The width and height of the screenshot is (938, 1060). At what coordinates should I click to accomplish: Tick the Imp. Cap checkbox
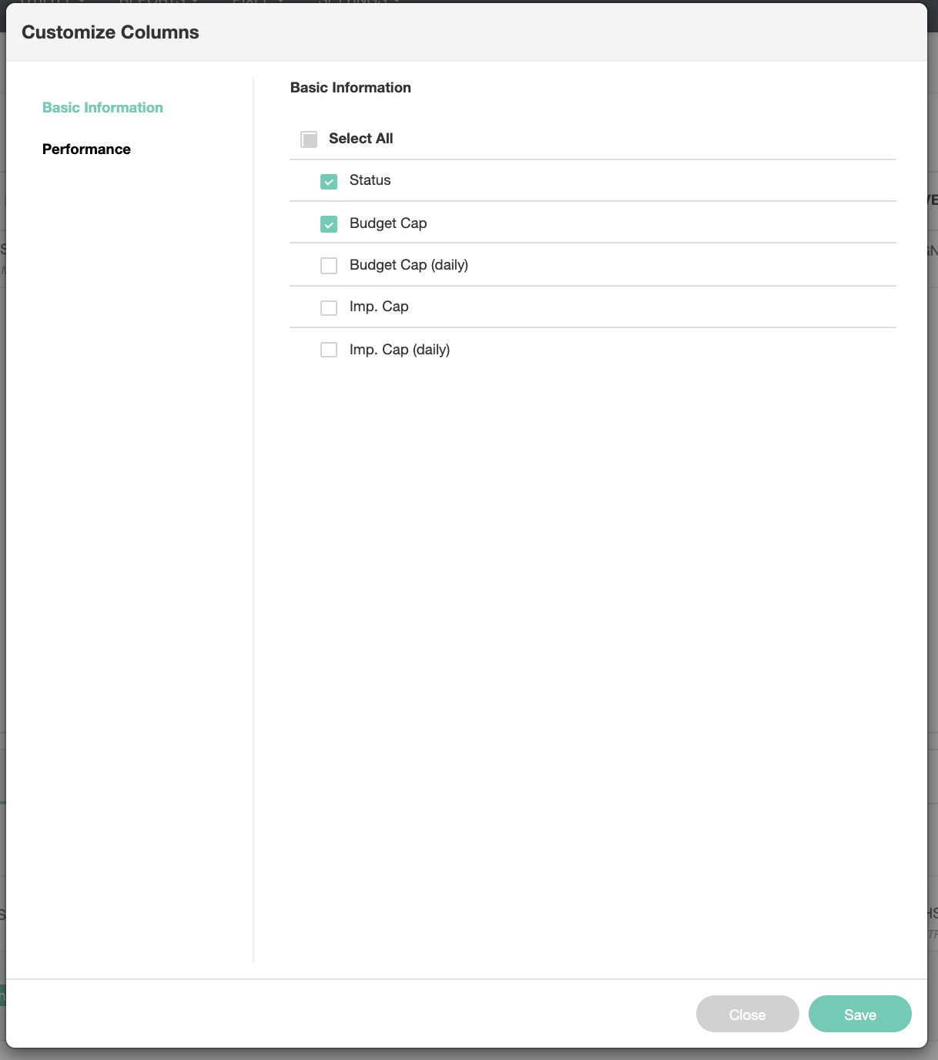pos(329,308)
